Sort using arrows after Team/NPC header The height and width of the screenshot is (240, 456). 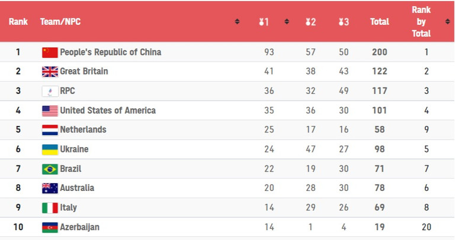[237, 22]
